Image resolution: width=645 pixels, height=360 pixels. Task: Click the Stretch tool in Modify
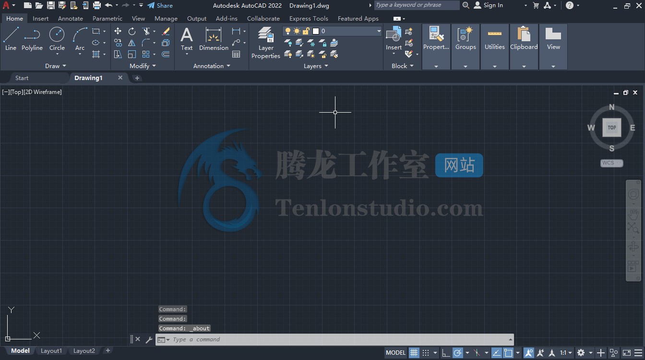click(x=118, y=54)
